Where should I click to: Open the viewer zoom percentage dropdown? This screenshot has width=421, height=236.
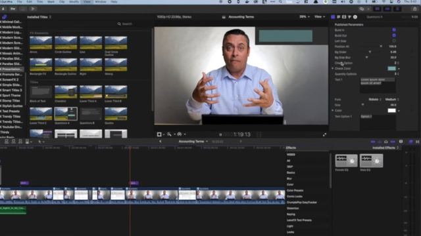point(305,17)
